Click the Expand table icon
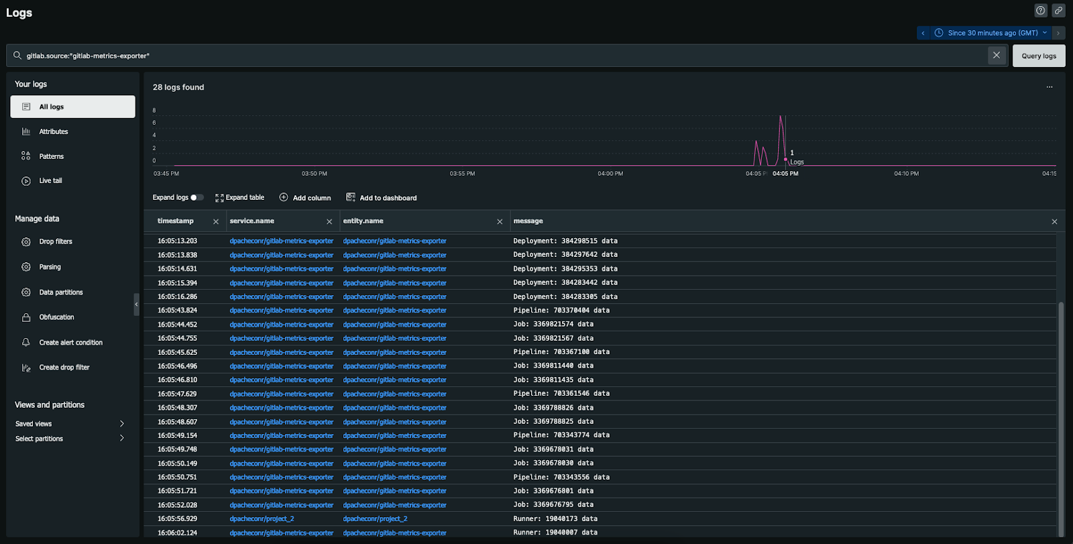The height and width of the screenshot is (544, 1073). (219, 198)
